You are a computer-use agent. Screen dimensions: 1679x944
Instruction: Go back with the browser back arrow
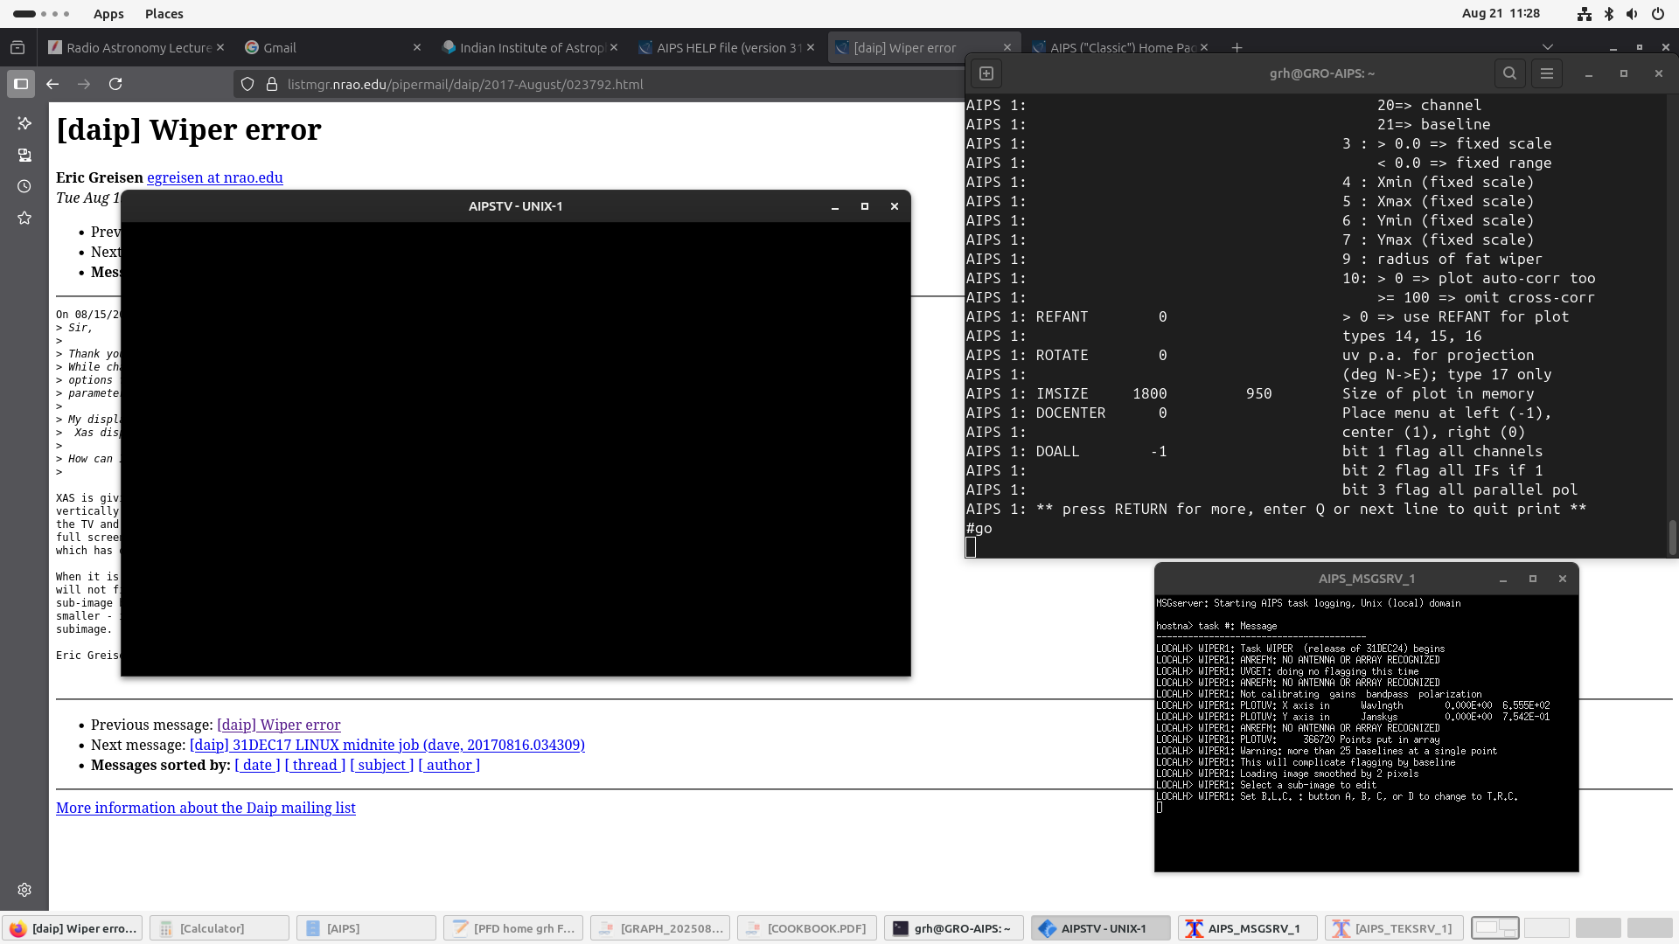click(x=52, y=84)
